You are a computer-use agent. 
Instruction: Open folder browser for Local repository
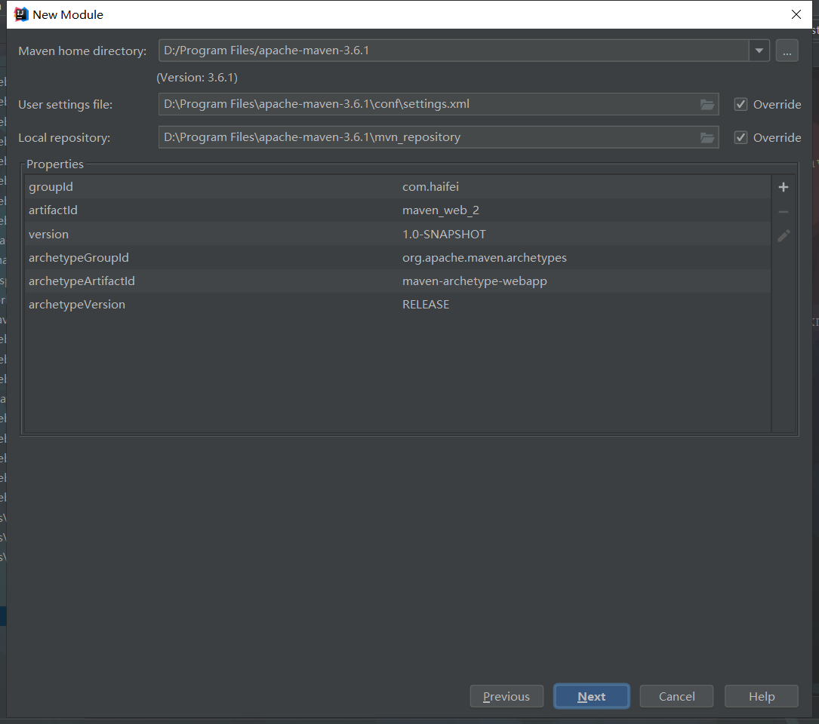tap(707, 138)
